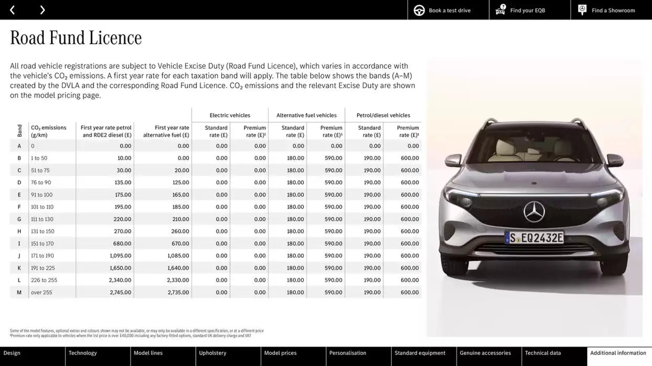Navigate to previous page using left arrow
This screenshot has width=652, height=366.
[12, 9]
